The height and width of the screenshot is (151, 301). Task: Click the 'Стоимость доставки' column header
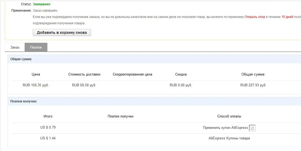[84, 74]
